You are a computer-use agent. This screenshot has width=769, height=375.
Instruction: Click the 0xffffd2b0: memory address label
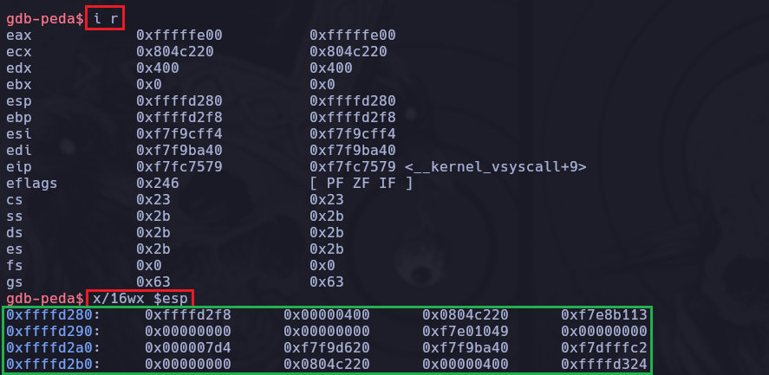54,364
